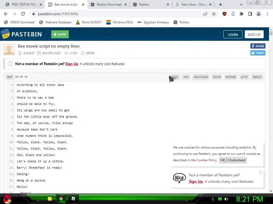
Task: Click the network tray icon
Action: 220,199
